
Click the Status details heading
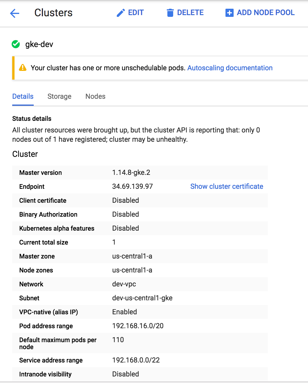tap(32, 119)
